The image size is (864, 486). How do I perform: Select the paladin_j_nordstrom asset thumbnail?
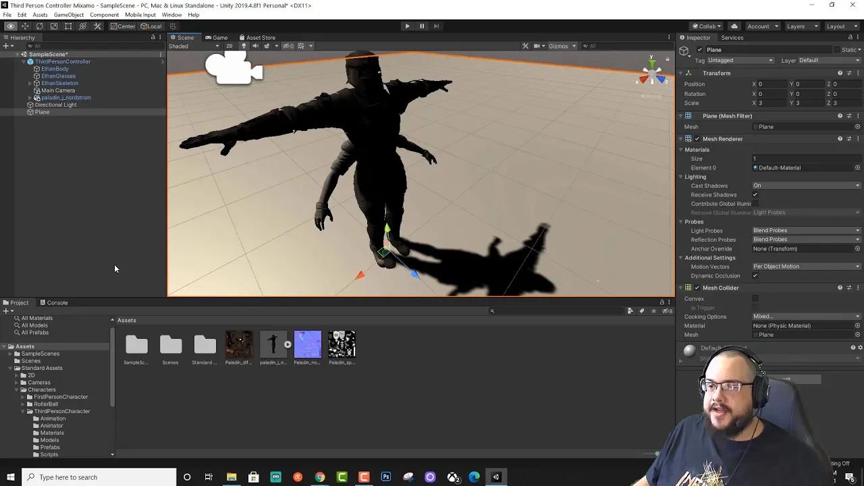point(273,344)
